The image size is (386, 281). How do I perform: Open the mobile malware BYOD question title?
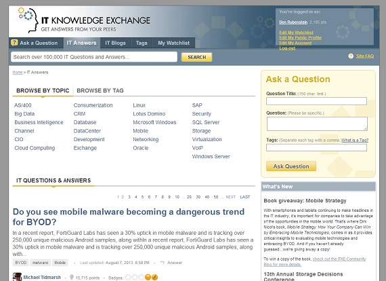pyautogui.click(x=129, y=217)
